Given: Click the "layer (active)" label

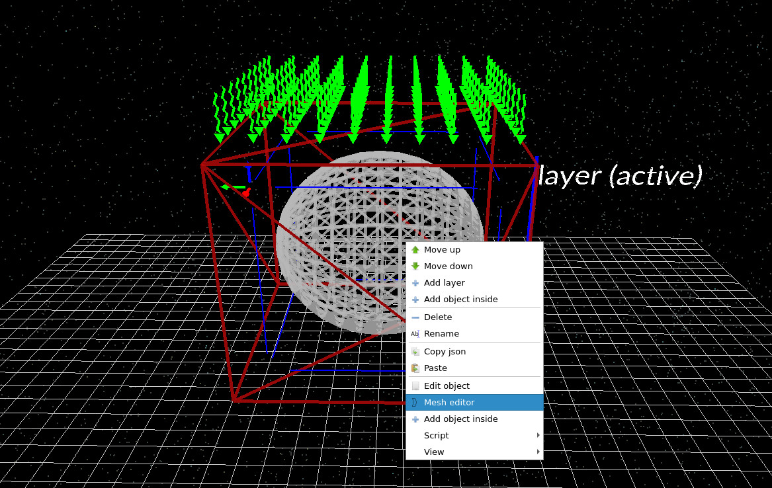Looking at the screenshot, I should (621, 175).
